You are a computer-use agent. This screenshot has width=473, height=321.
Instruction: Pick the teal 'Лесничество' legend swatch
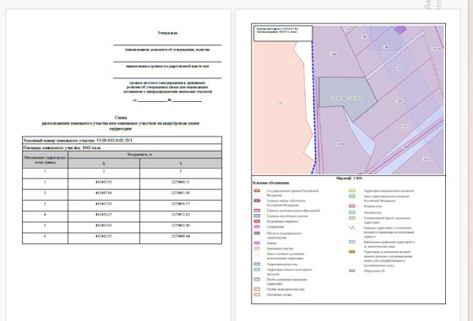point(352,212)
